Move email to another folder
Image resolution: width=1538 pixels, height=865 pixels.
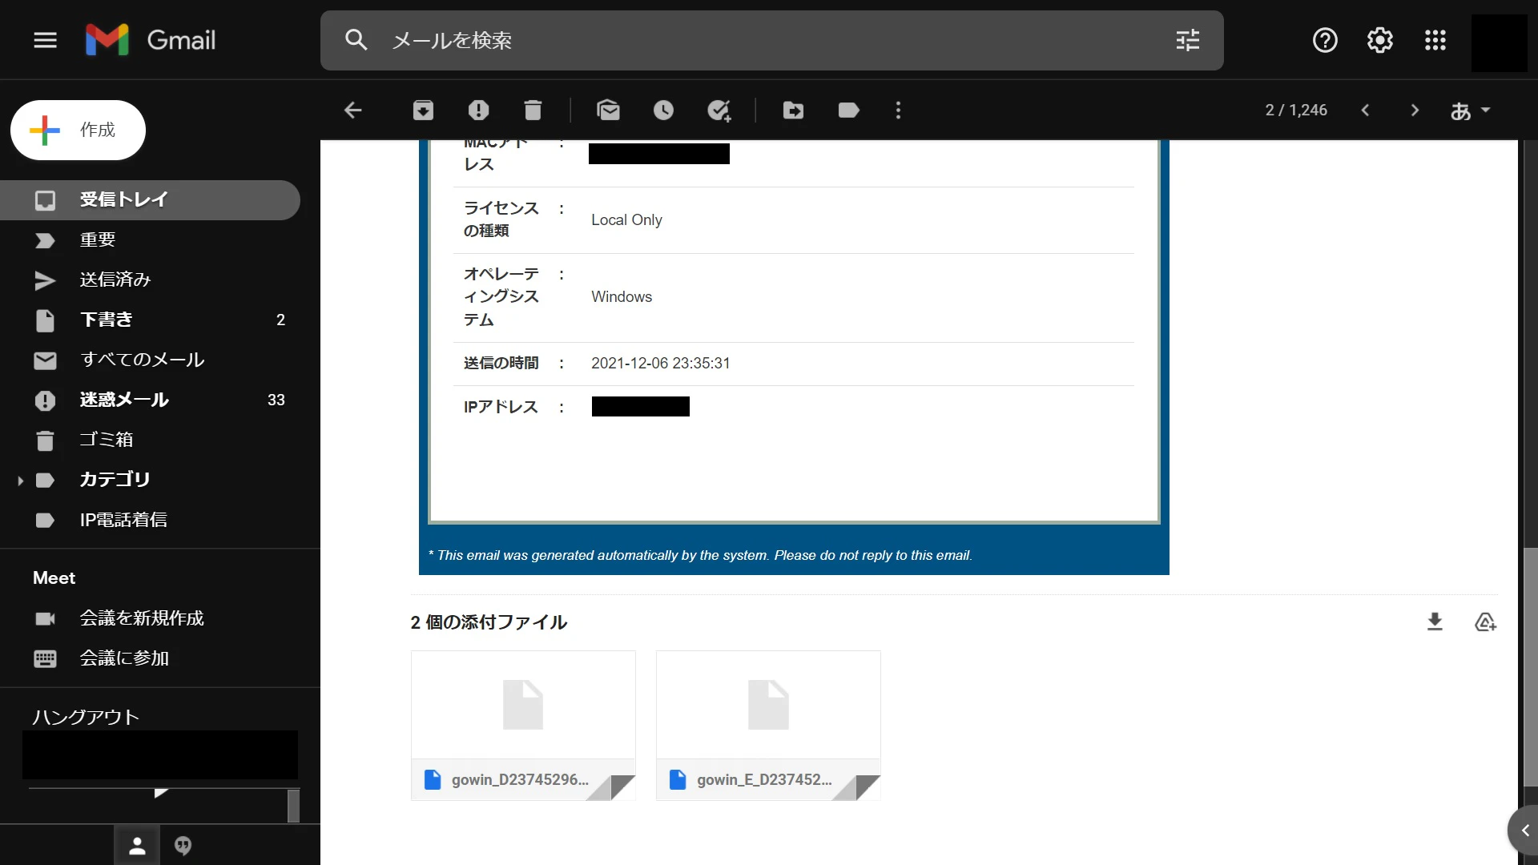(x=793, y=111)
